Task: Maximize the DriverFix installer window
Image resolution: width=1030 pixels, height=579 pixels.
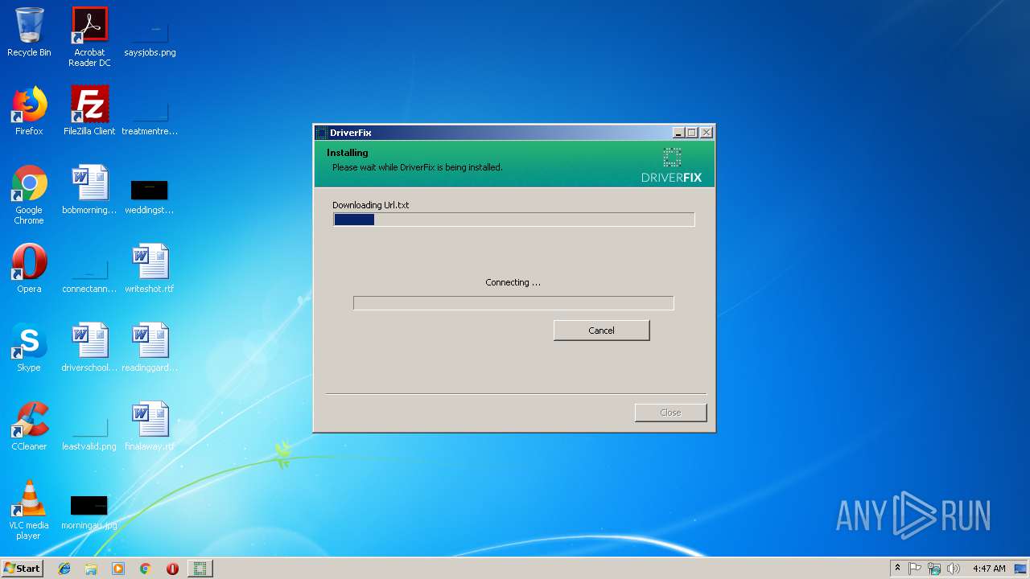Action: point(692,133)
